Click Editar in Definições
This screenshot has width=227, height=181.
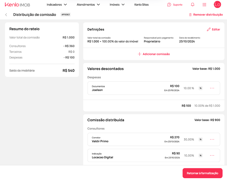pos(216,29)
